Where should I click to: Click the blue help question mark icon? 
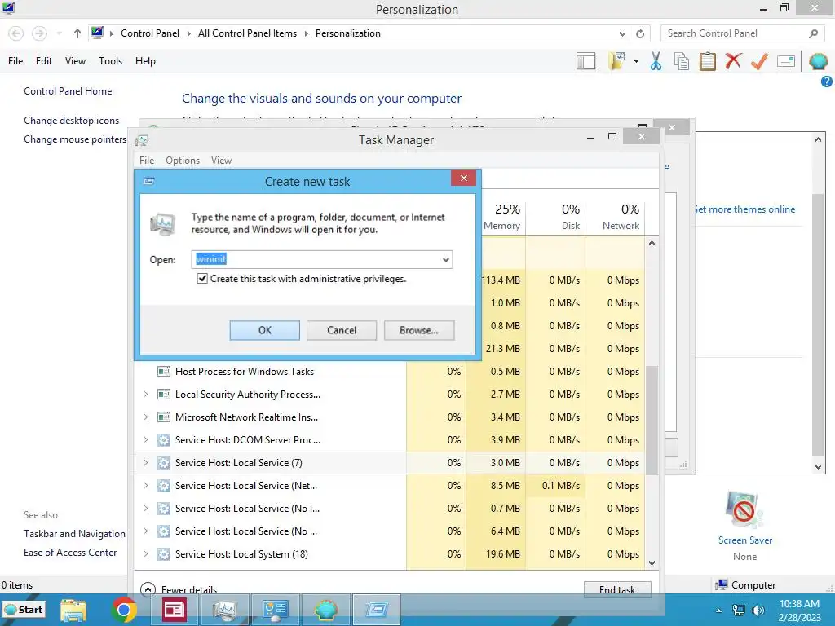pos(827,82)
